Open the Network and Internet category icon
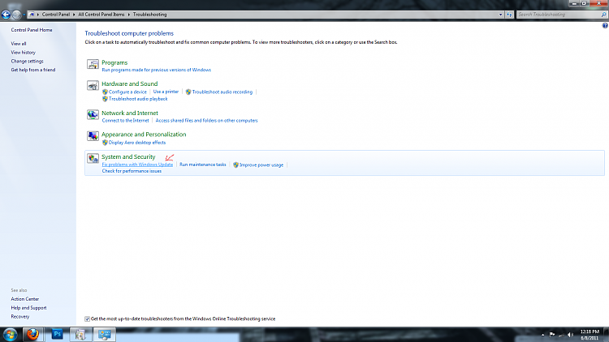Screen dimensions: 609x342 click(x=93, y=115)
